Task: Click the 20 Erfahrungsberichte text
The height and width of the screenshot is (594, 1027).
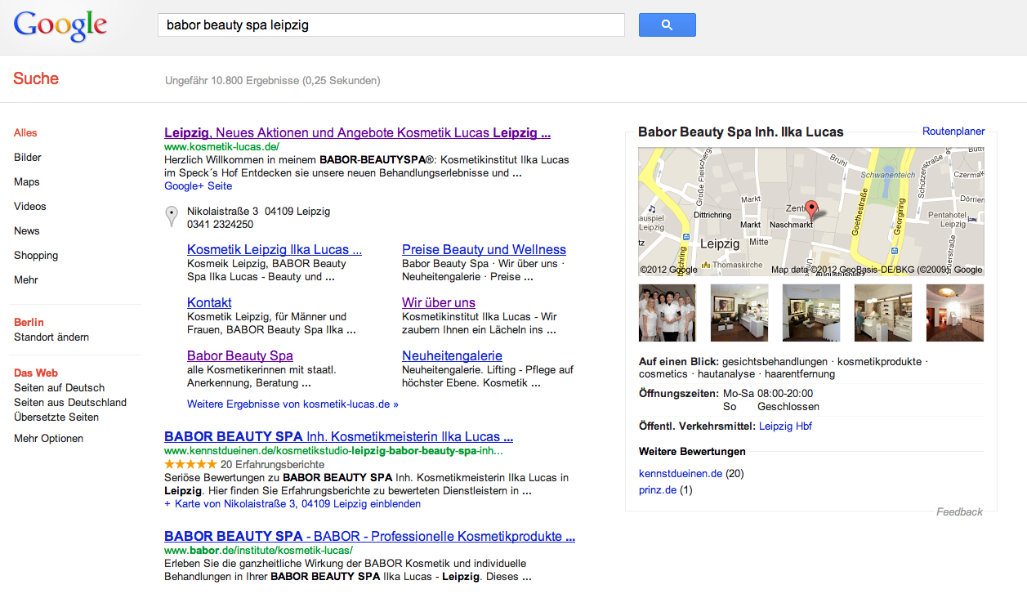Action: click(x=272, y=465)
